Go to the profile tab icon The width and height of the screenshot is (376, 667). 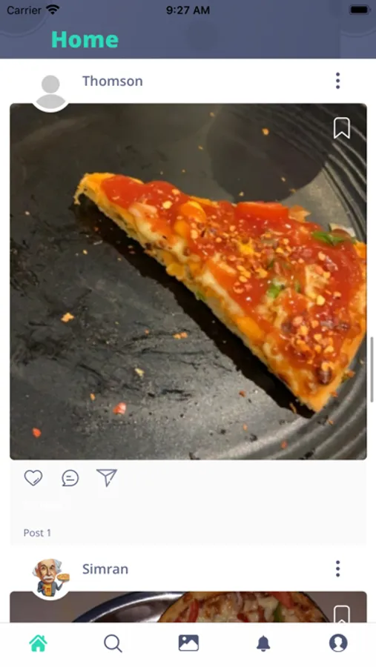[x=338, y=643]
